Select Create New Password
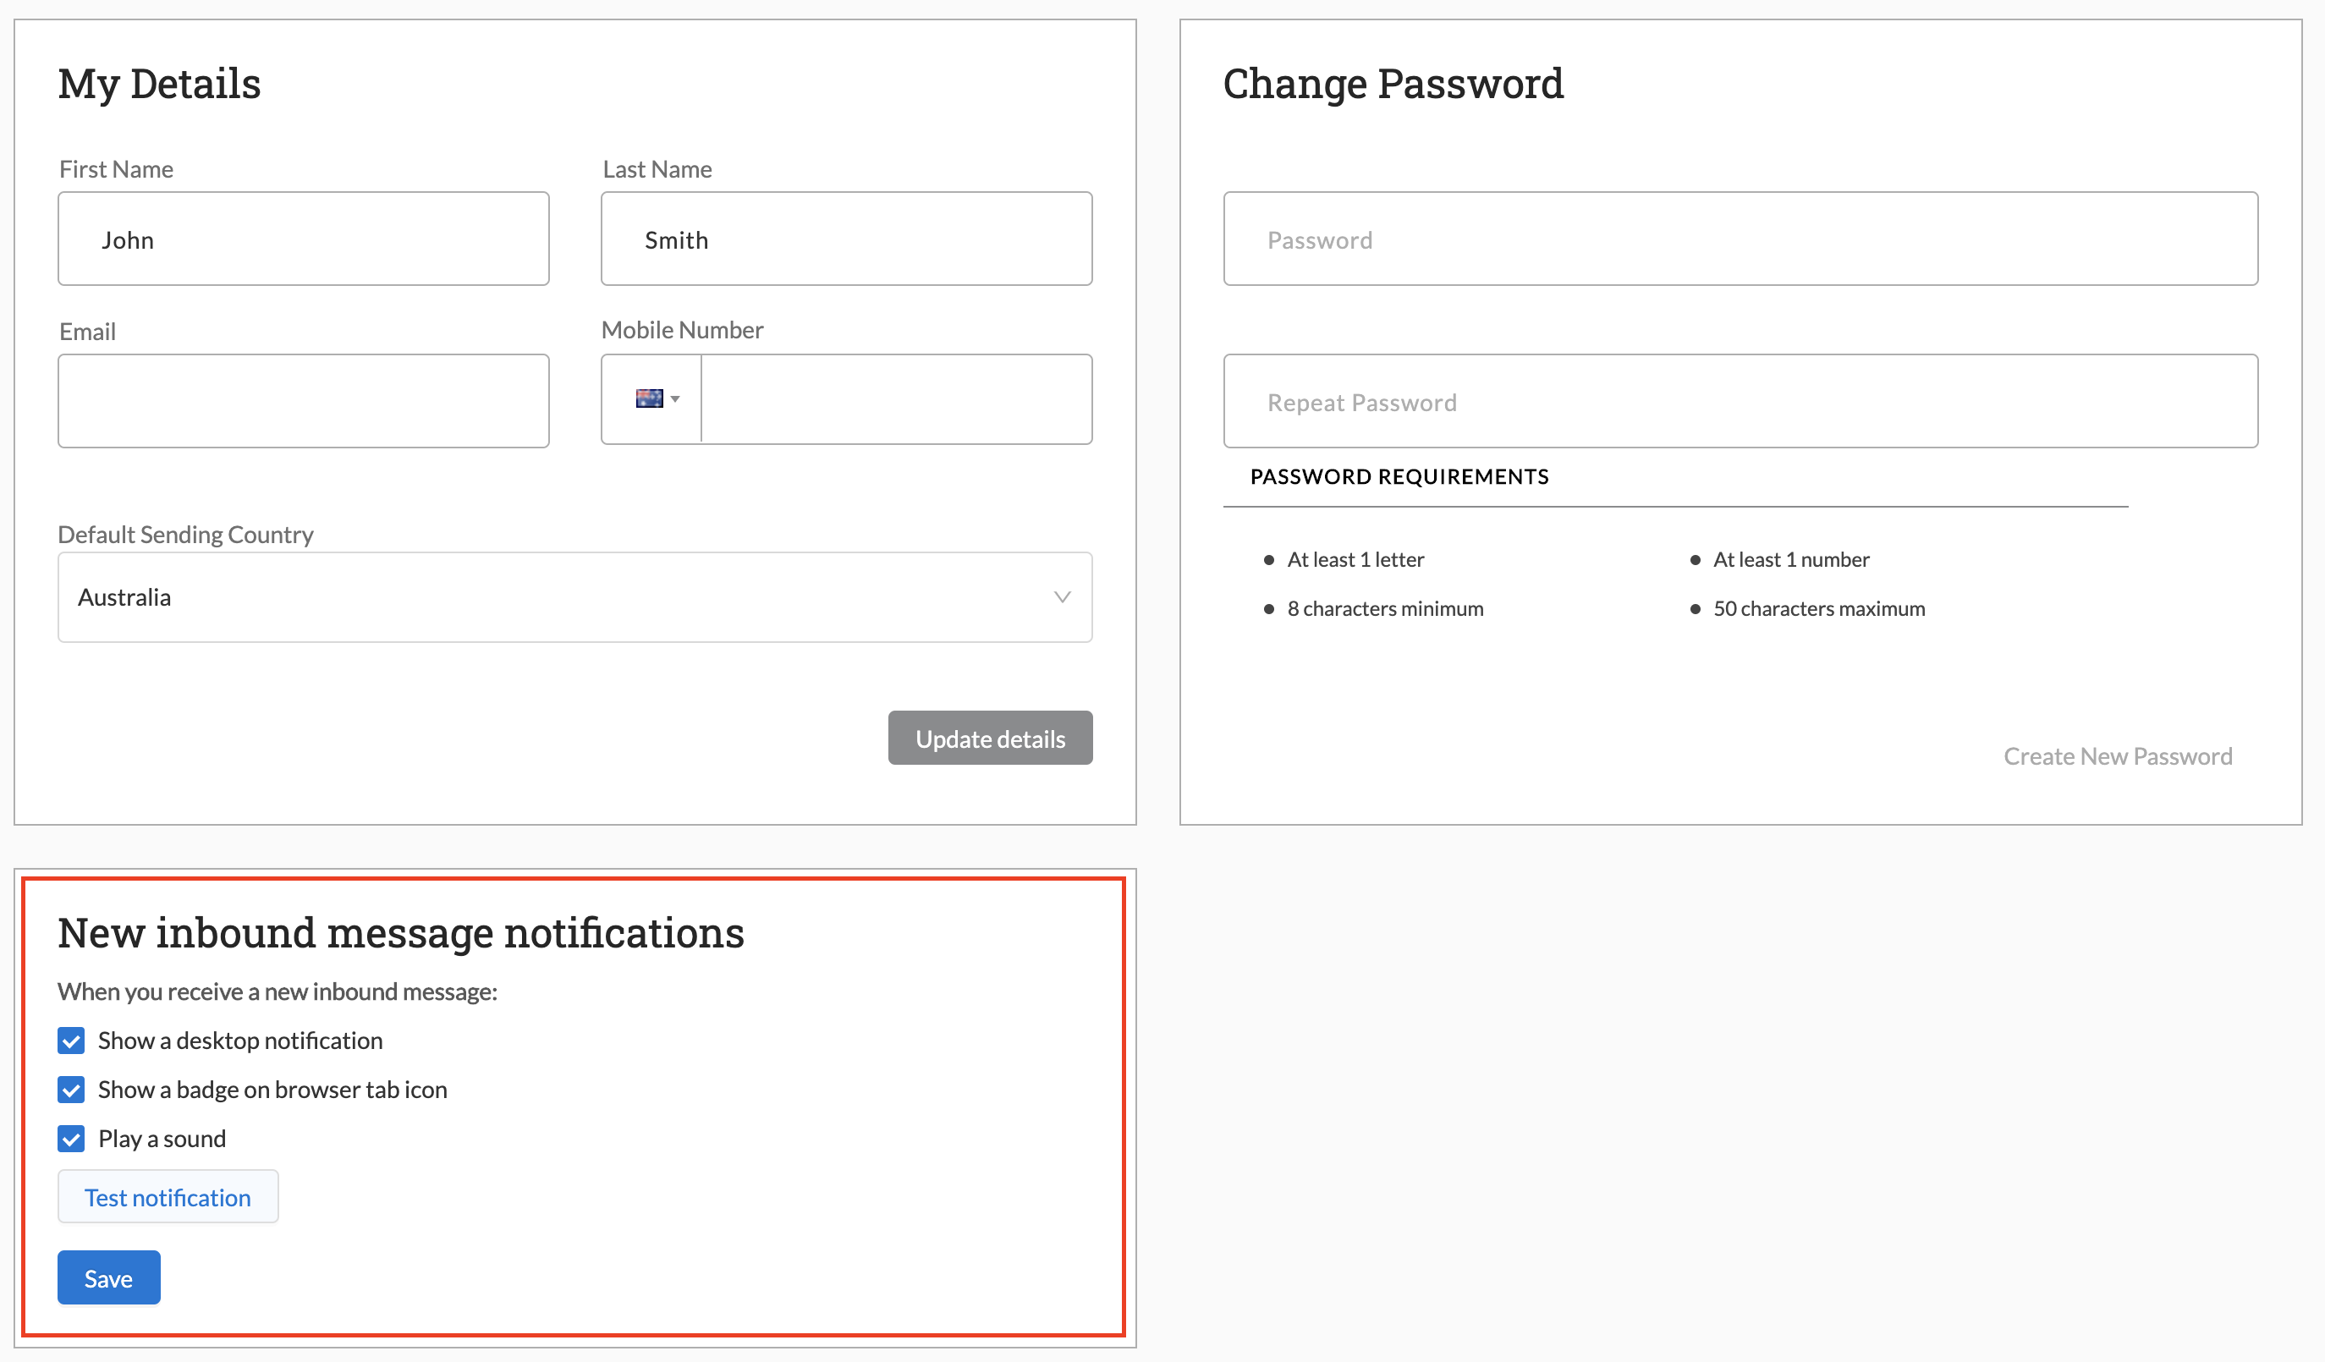 2118,755
